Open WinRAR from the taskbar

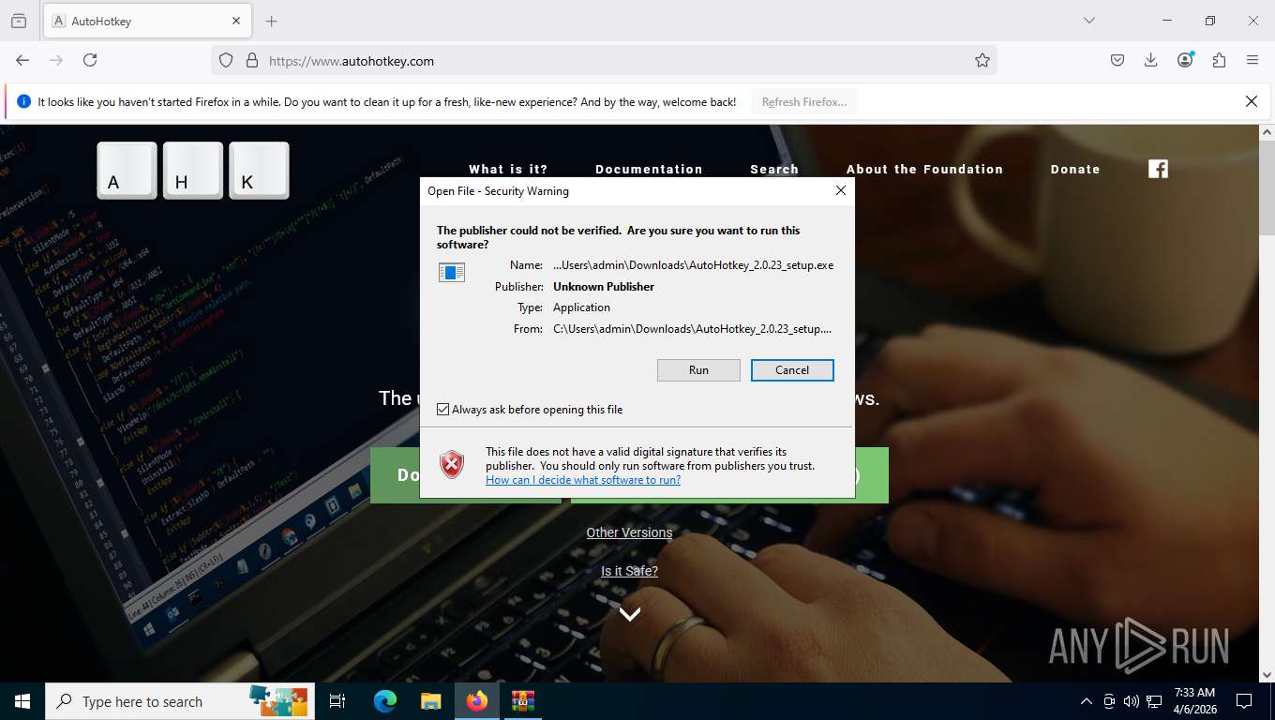click(x=522, y=701)
